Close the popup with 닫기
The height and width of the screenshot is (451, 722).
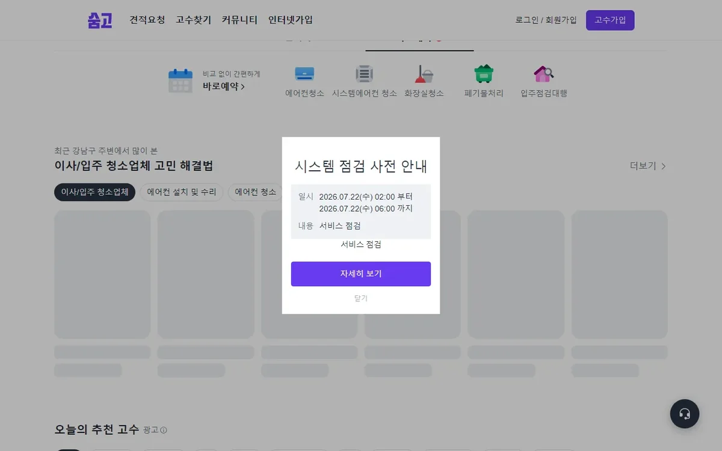pyautogui.click(x=361, y=298)
